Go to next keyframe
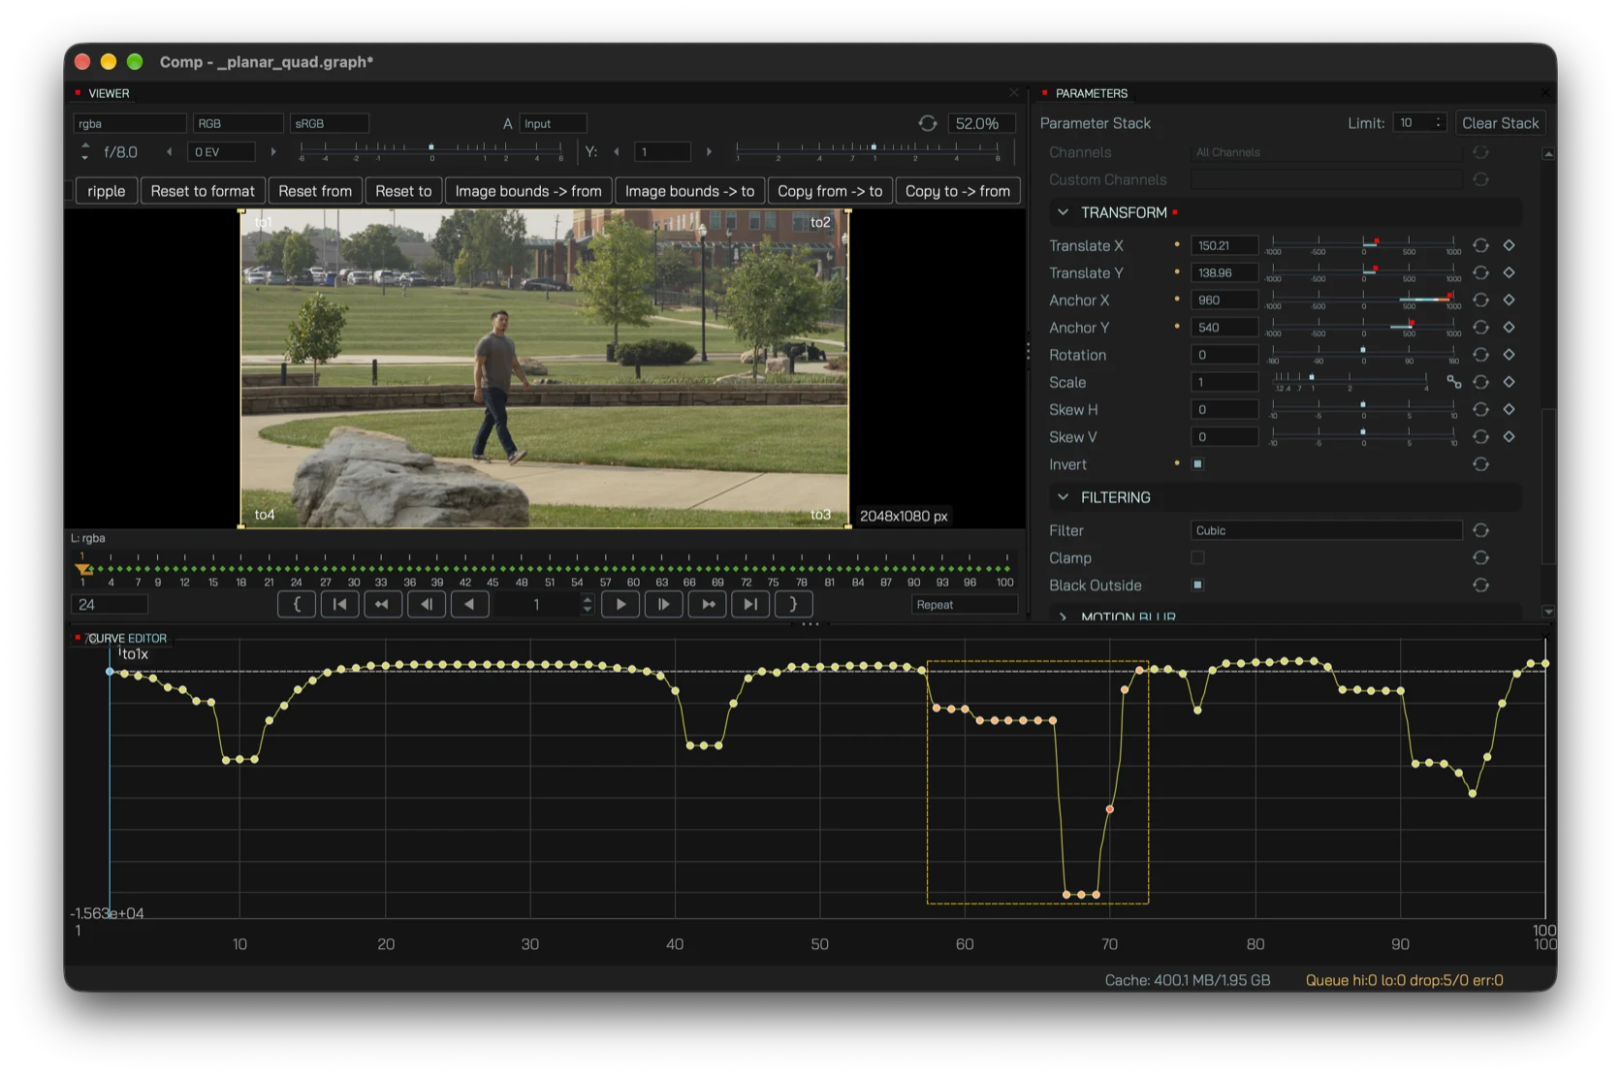Image resolution: width=1621 pixels, height=1076 pixels. click(708, 604)
